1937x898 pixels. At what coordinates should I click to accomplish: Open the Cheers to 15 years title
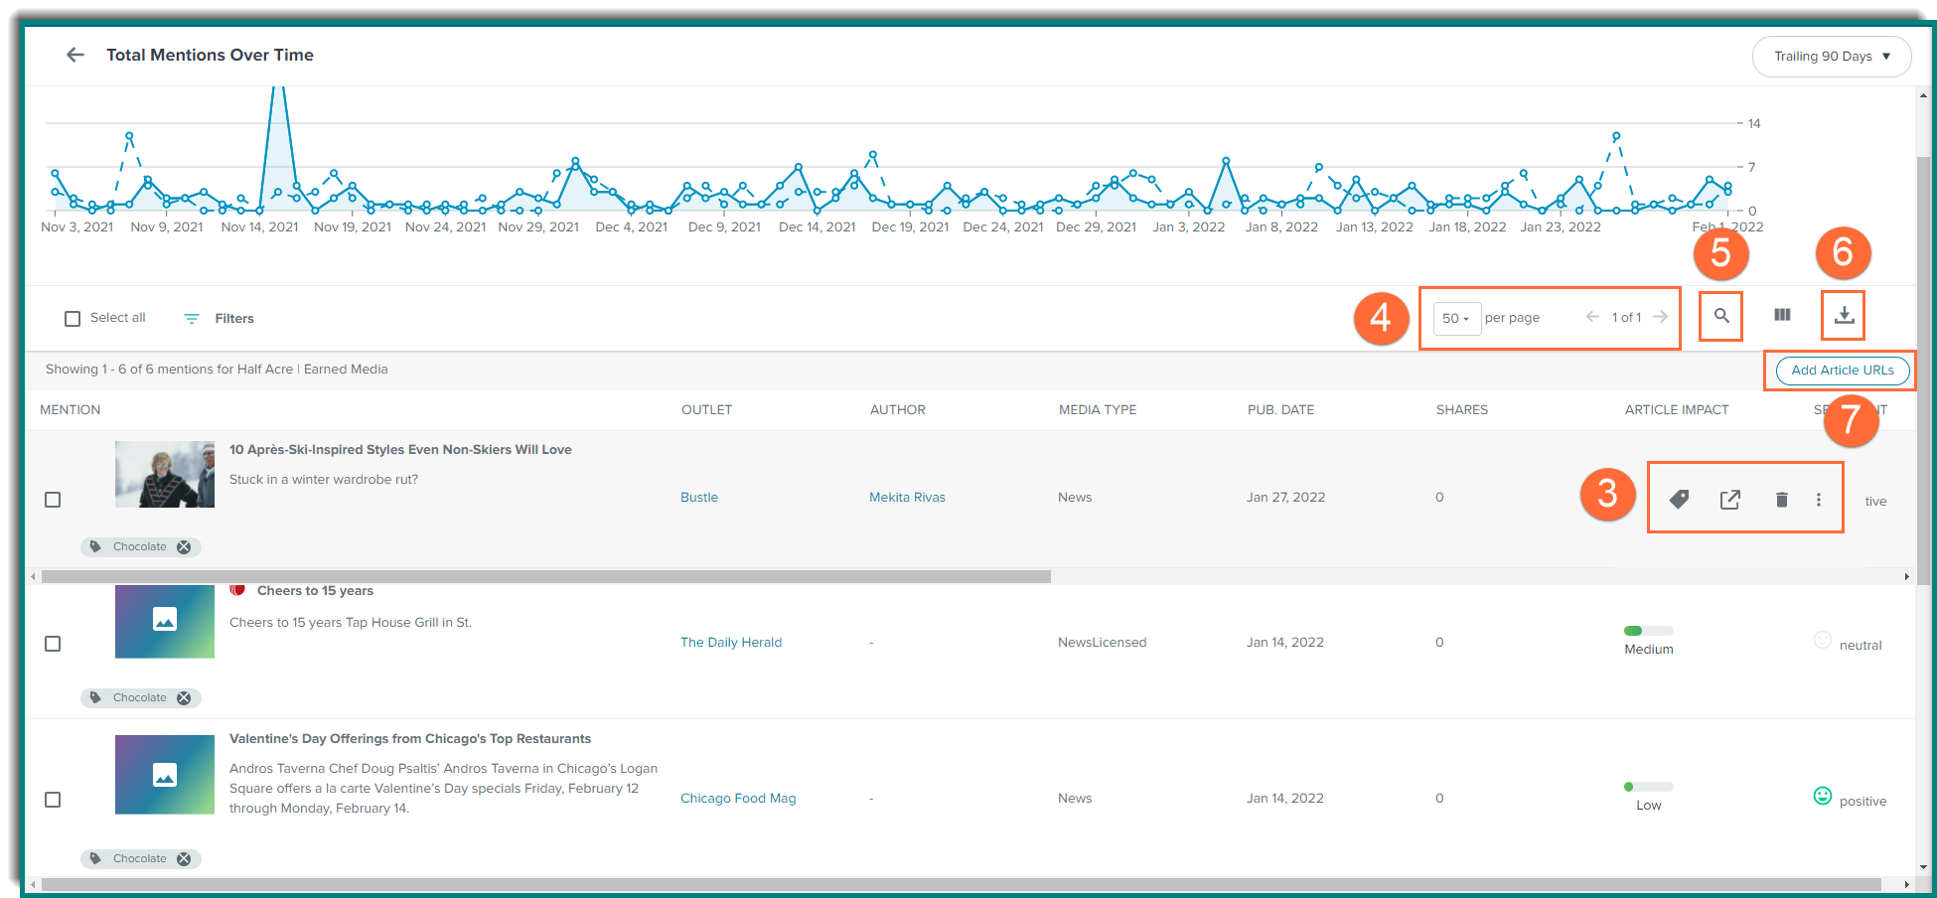(x=315, y=591)
